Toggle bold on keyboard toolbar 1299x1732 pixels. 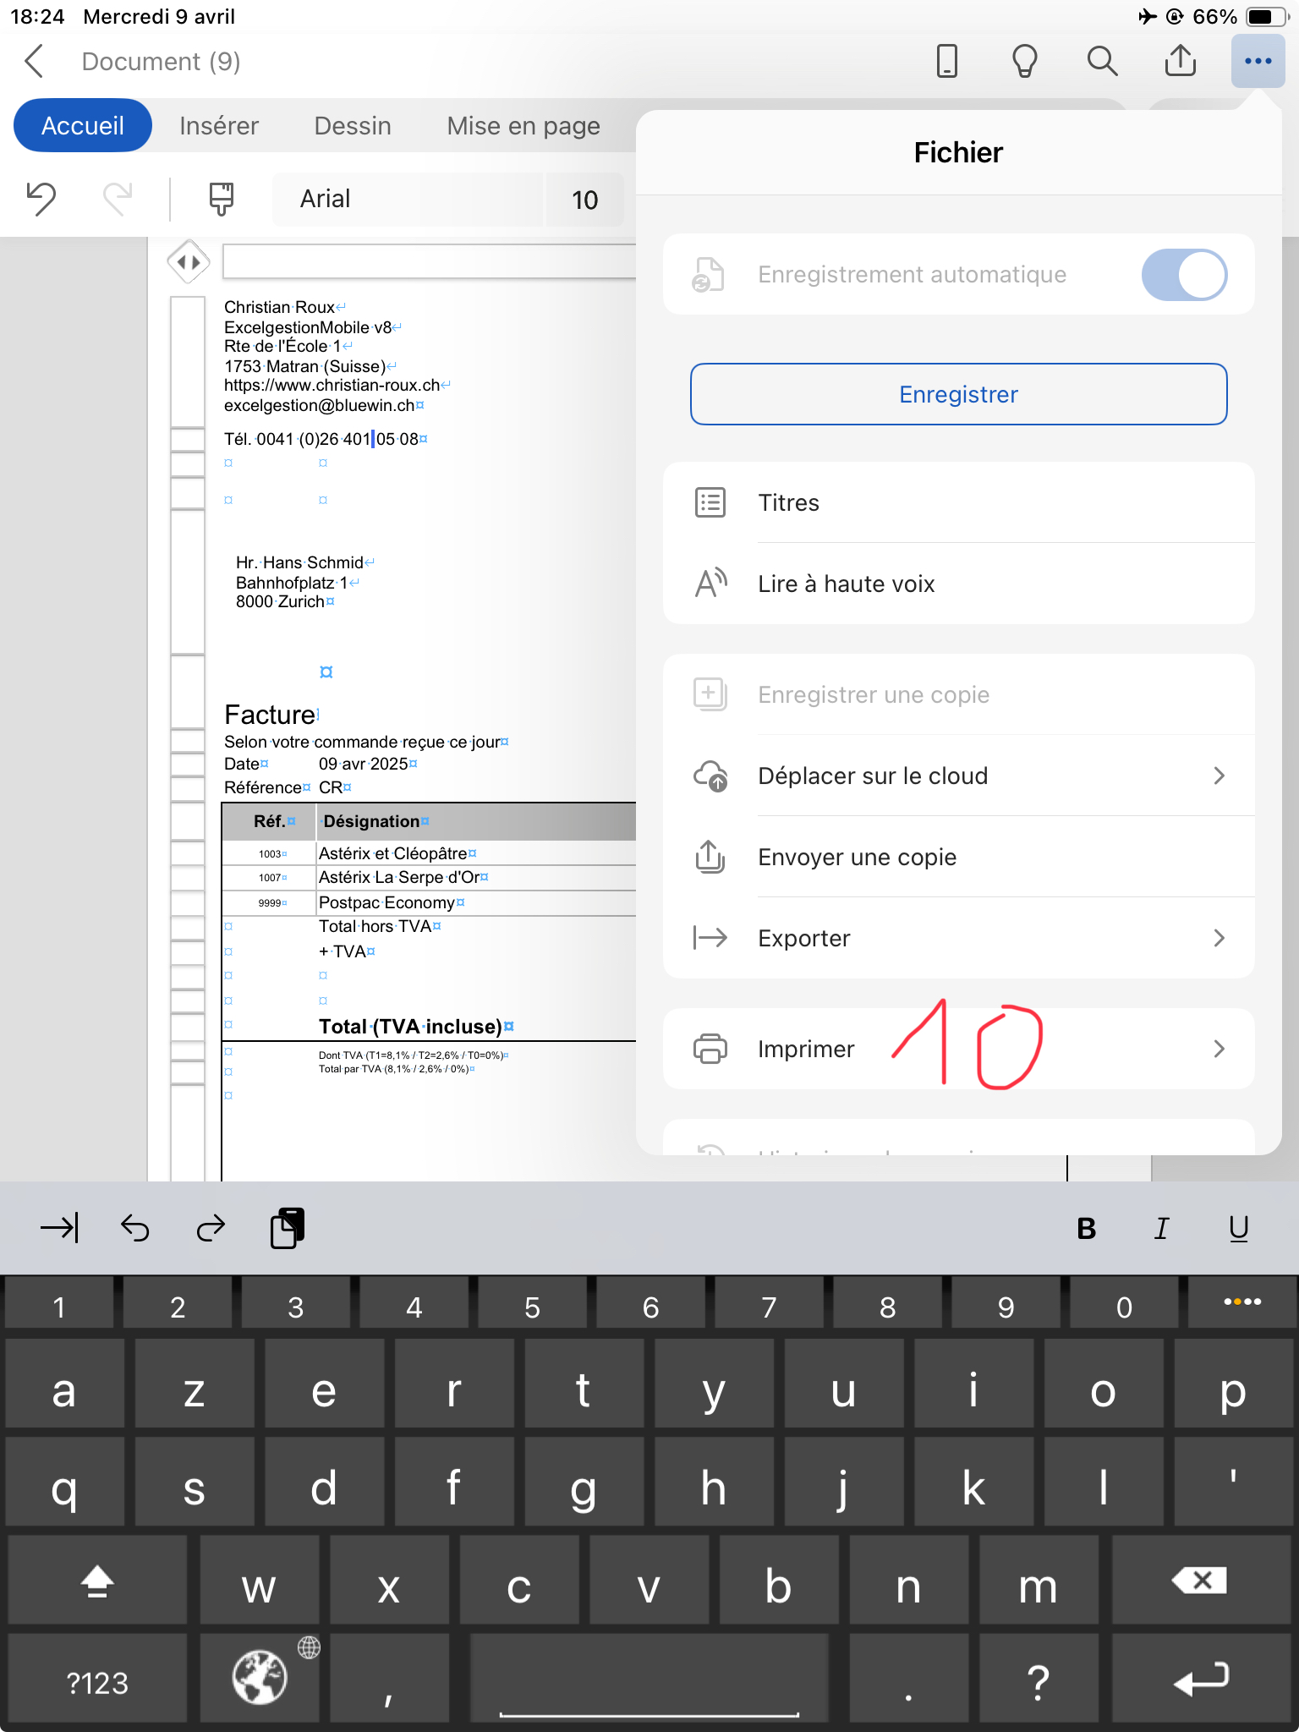coord(1087,1228)
